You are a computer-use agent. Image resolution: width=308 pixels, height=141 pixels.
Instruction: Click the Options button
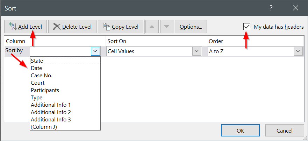click(x=191, y=27)
